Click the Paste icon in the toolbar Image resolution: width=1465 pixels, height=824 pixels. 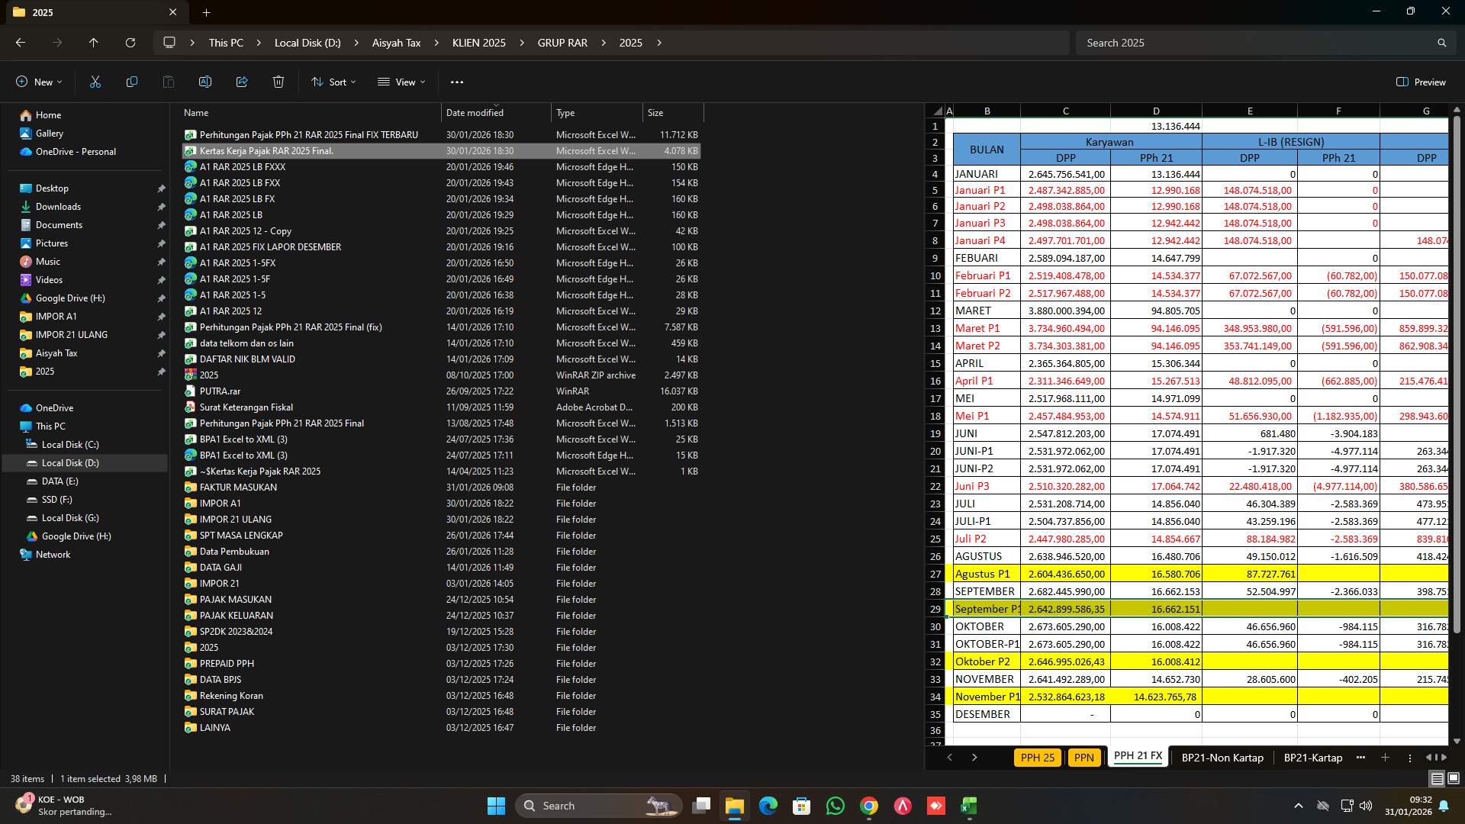(168, 82)
